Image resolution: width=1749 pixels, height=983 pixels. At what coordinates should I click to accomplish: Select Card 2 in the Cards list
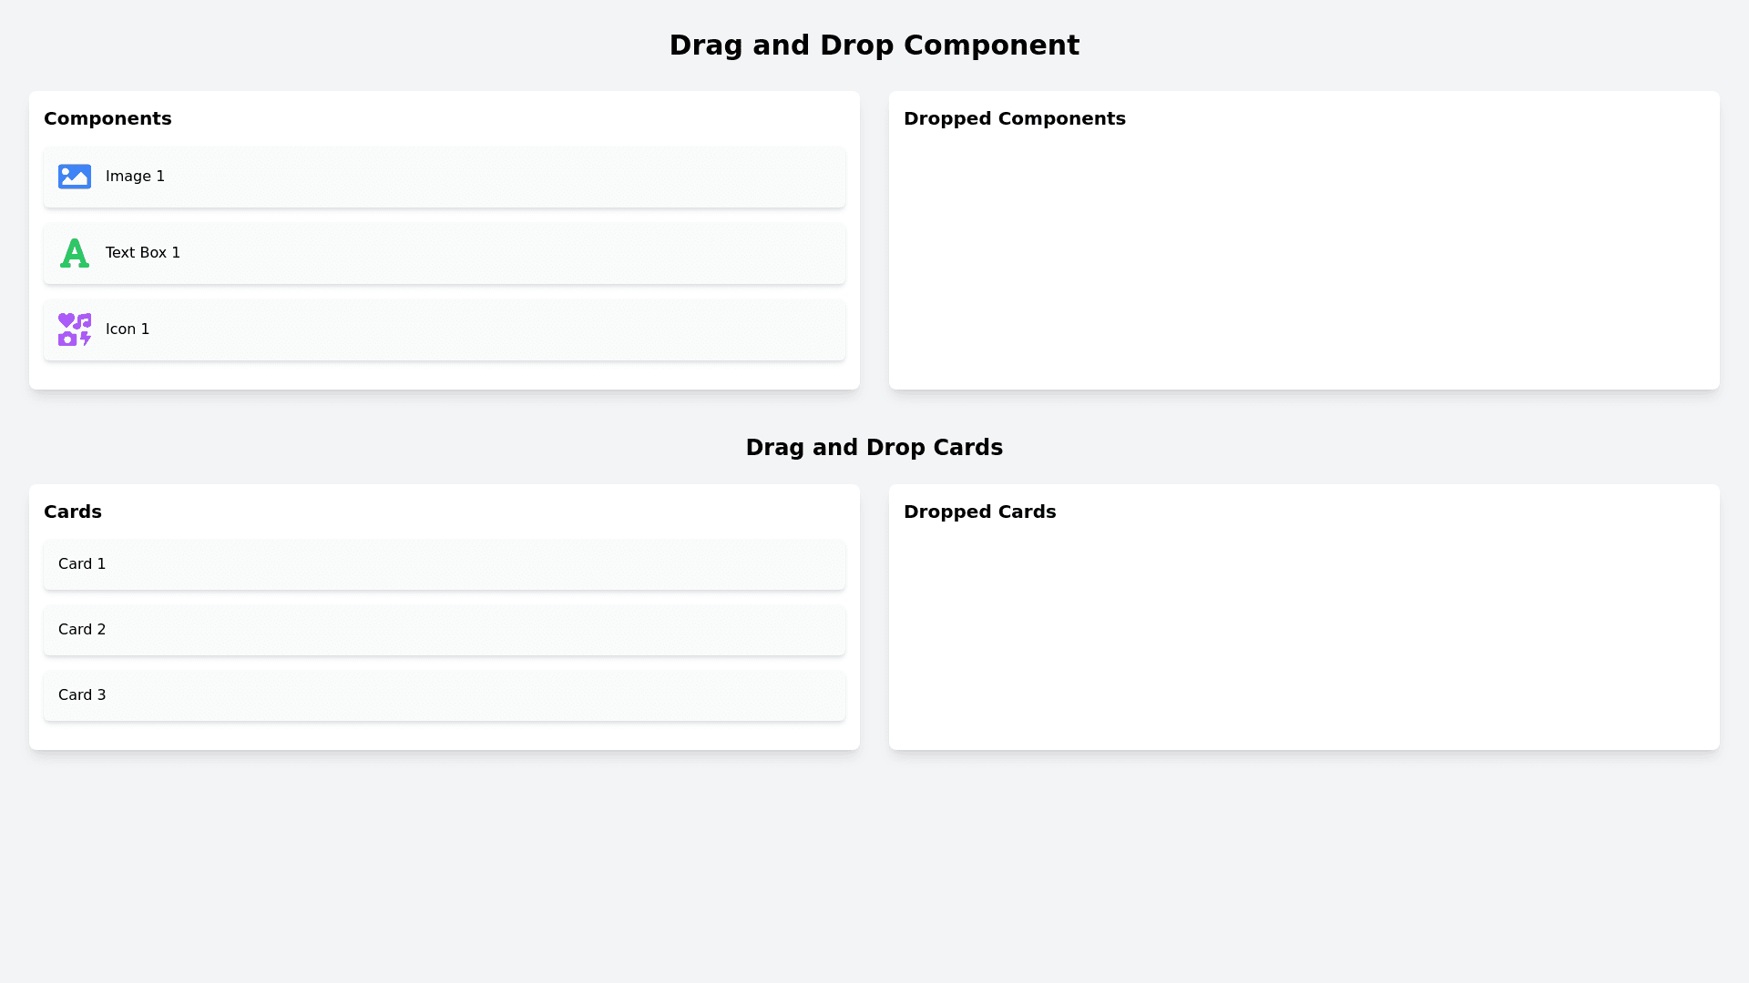82,630
